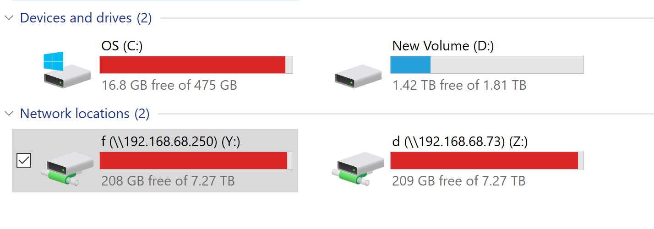Select the f (\\192.168.68.250) (Y:) label
The height and width of the screenshot is (229, 654).
point(170,142)
